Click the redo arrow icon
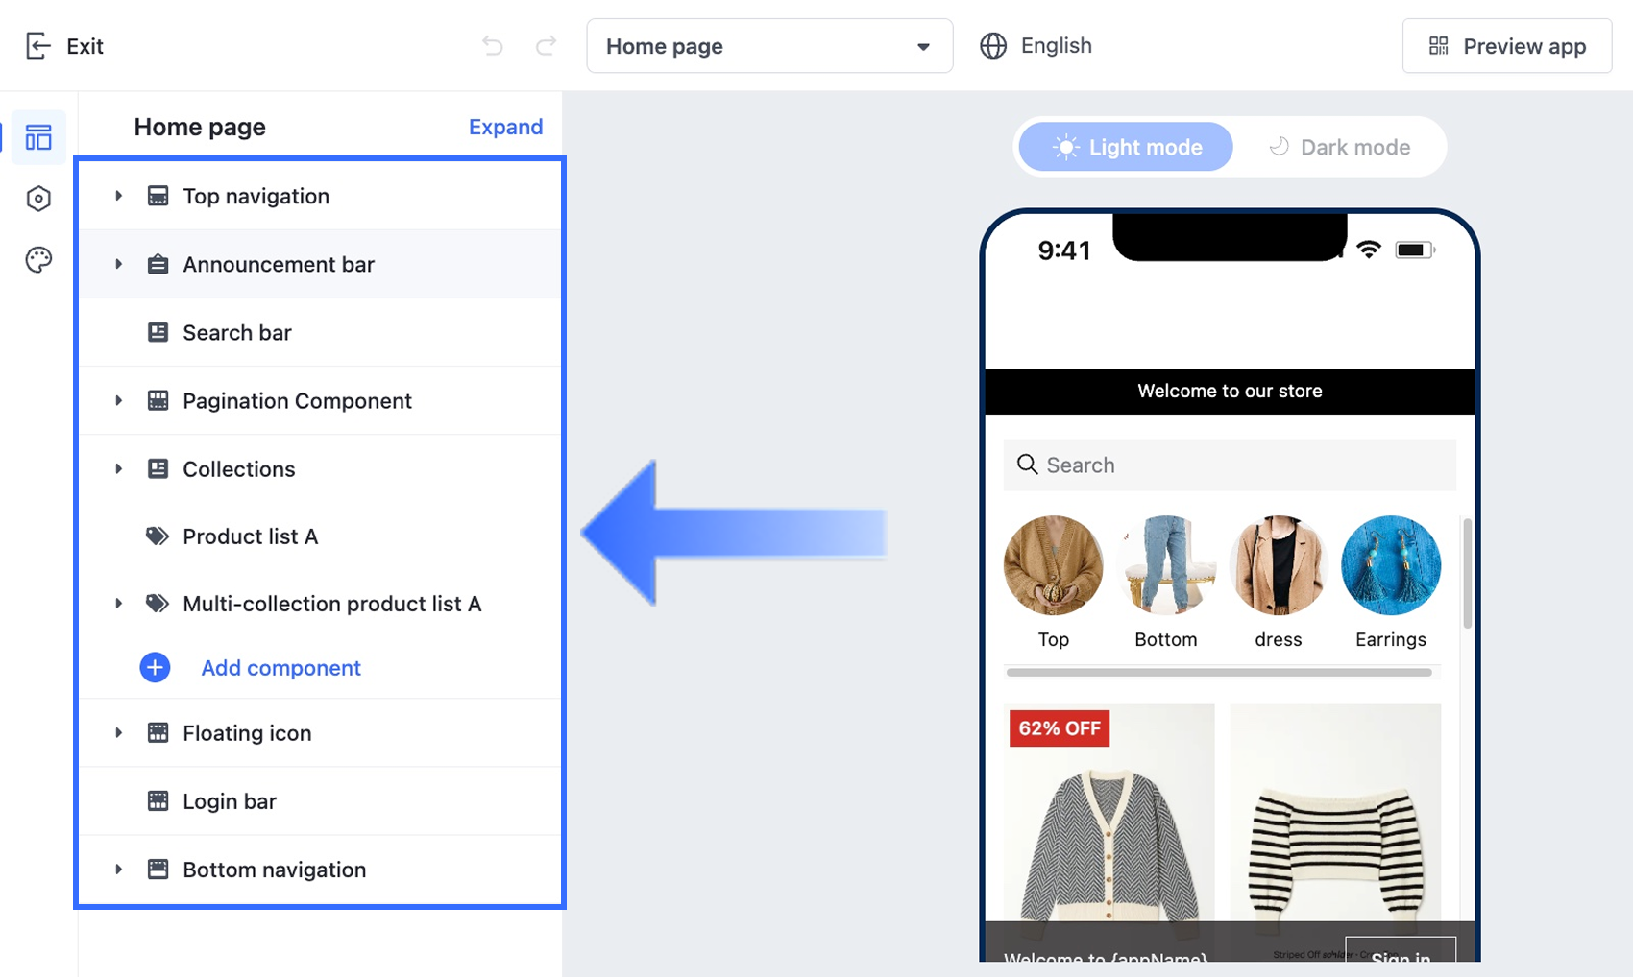The width and height of the screenshot is (1633, 977). tap(546, 46)
